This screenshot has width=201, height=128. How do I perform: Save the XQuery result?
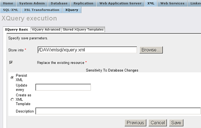coord(176,123)
